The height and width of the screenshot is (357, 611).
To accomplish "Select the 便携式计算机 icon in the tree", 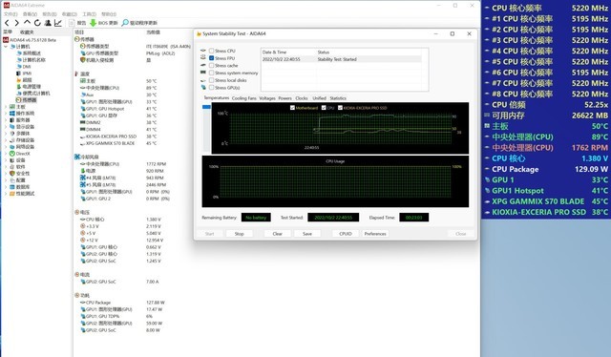I will (x=19, y=93).
